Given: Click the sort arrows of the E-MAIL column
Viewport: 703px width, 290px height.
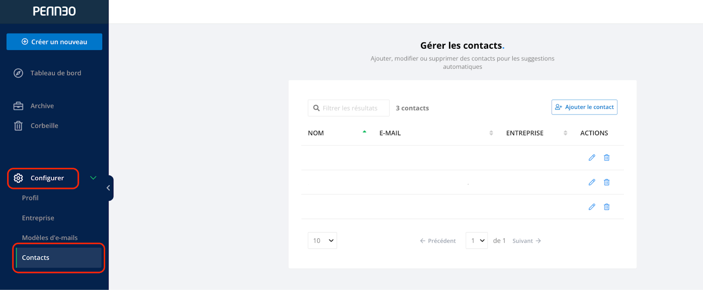Looking at the screenshot, I should 491,133.
